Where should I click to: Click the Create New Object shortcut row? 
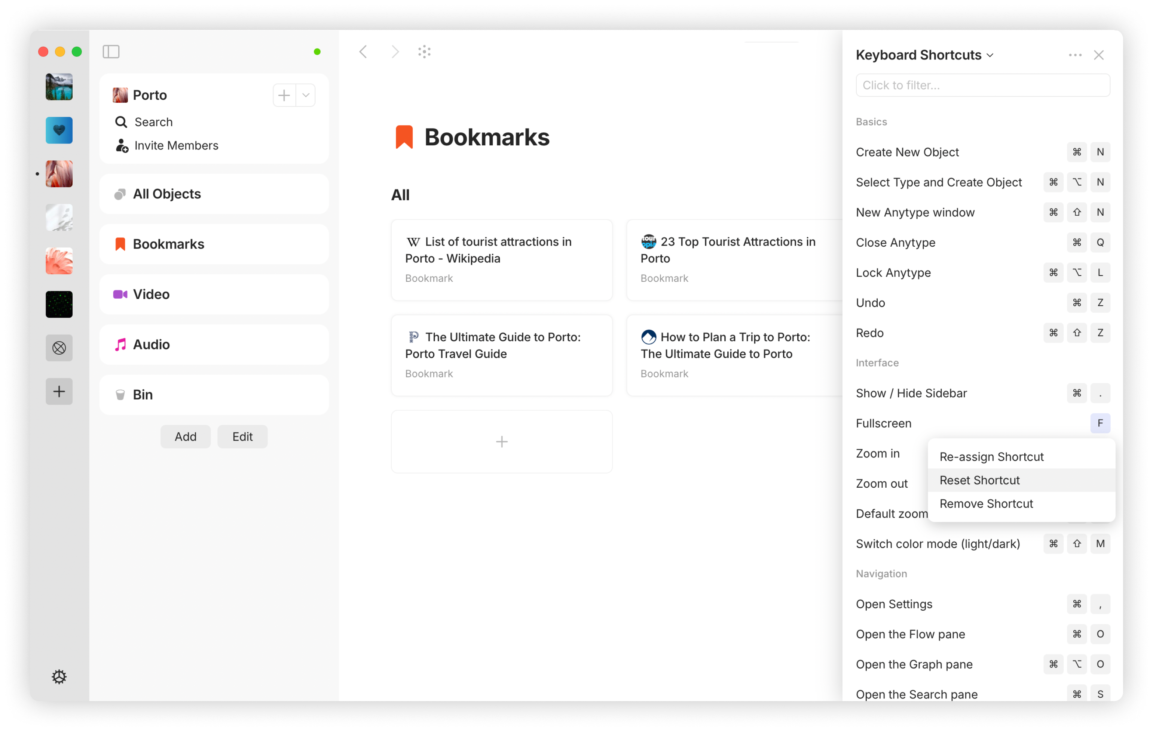pyautogui.click(x=982, y=152)
